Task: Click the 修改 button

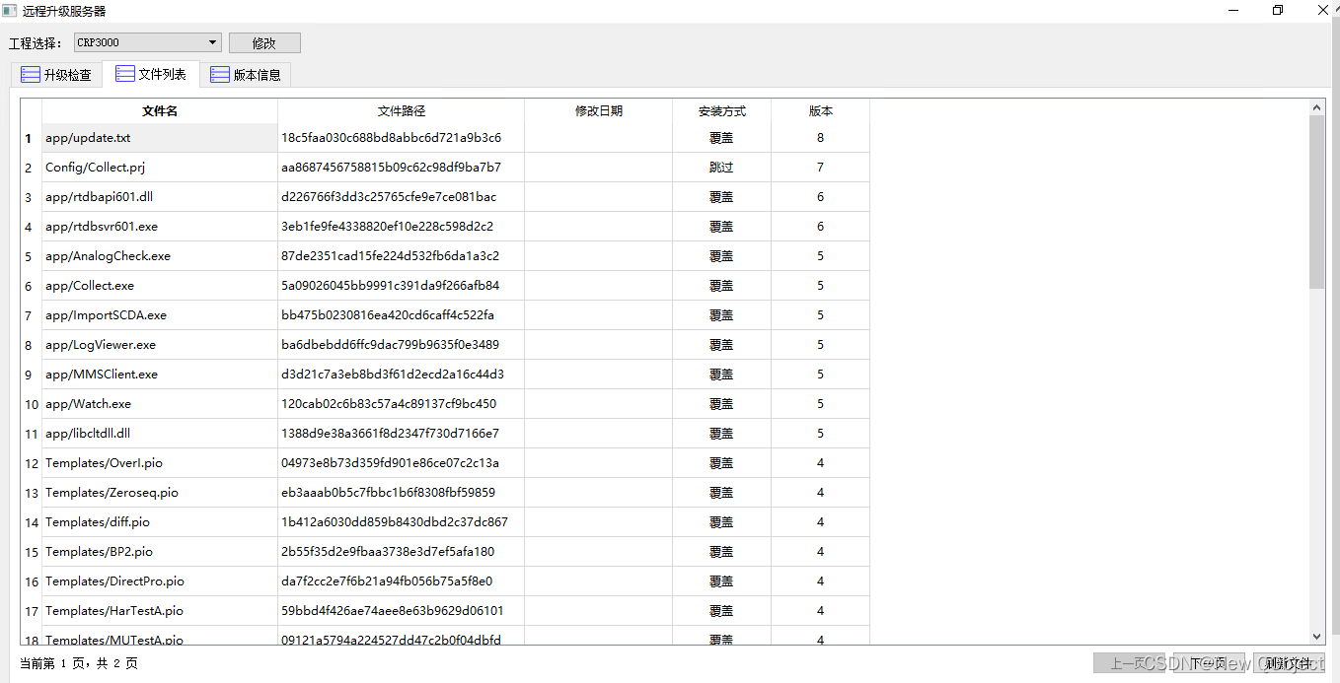Action: point(264,43)
